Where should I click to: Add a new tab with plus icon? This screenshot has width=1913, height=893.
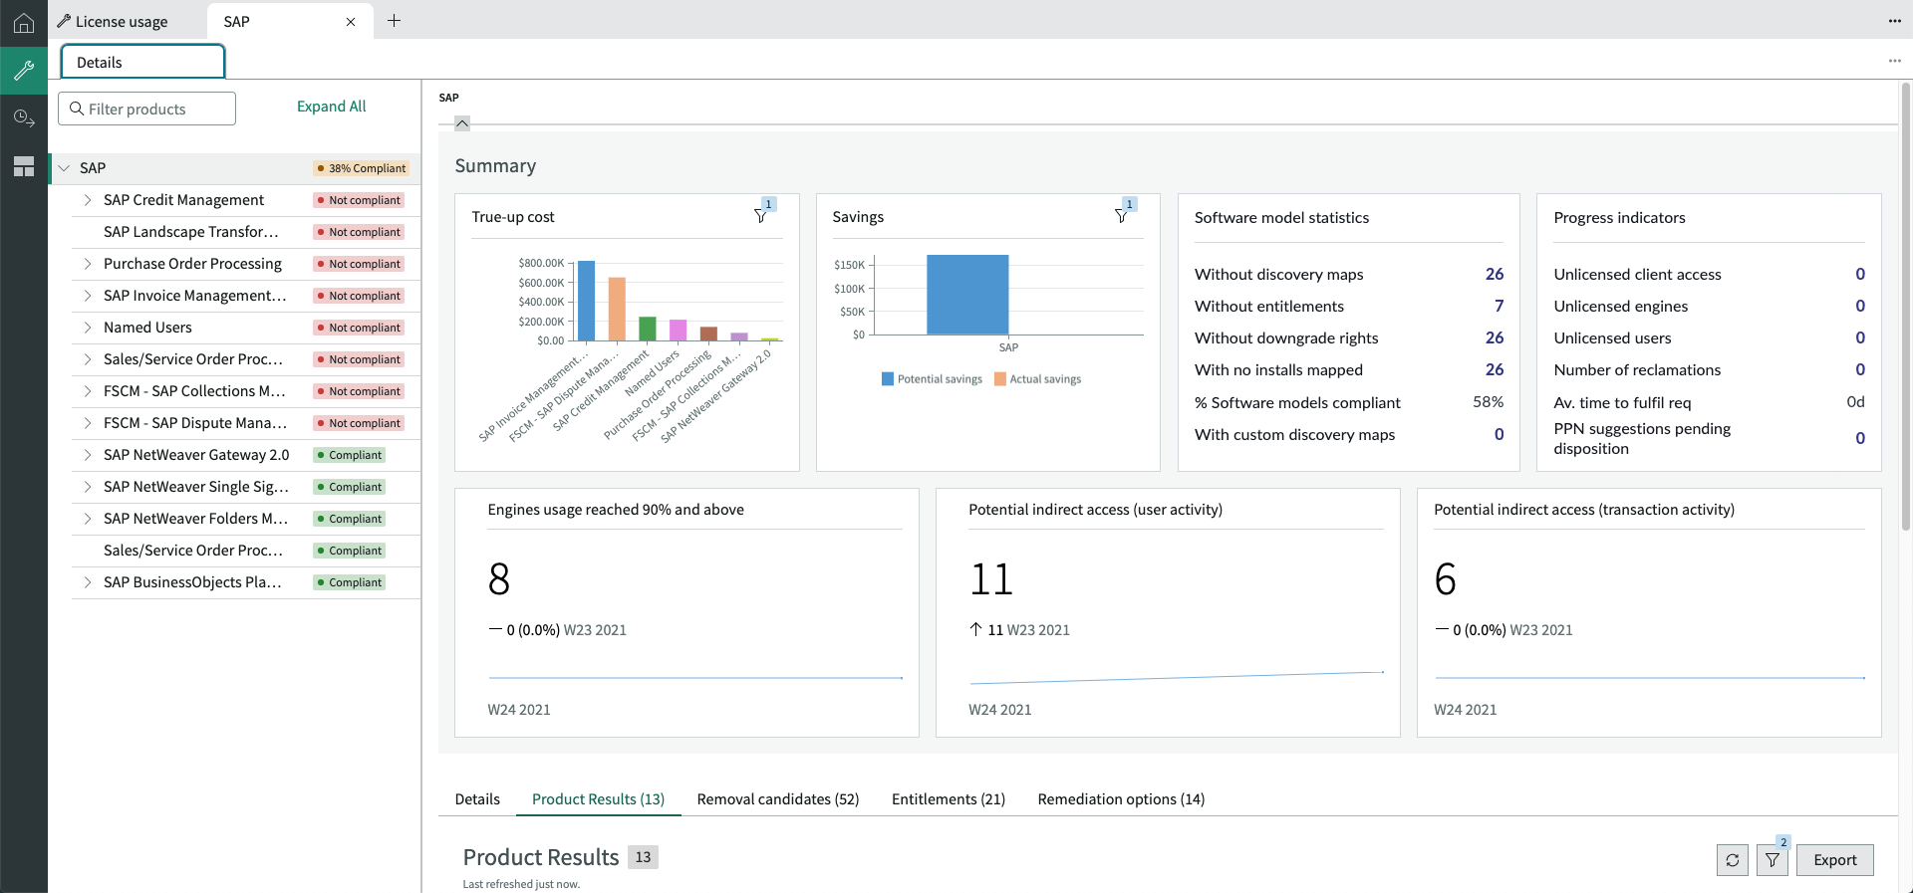coord(394,21)
